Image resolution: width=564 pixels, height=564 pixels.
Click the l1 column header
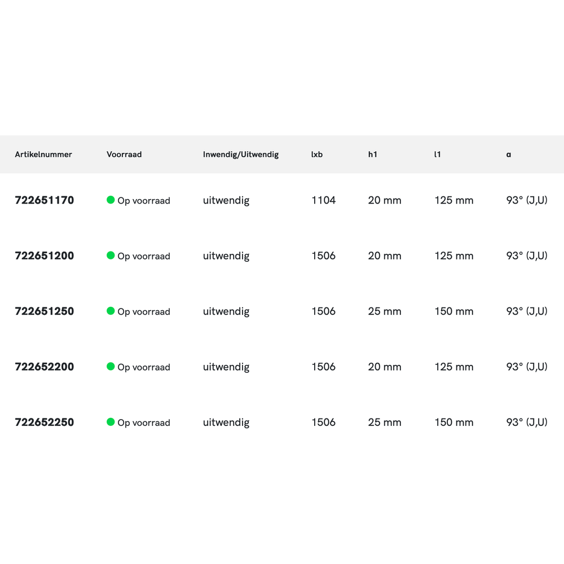coord(438,155)
